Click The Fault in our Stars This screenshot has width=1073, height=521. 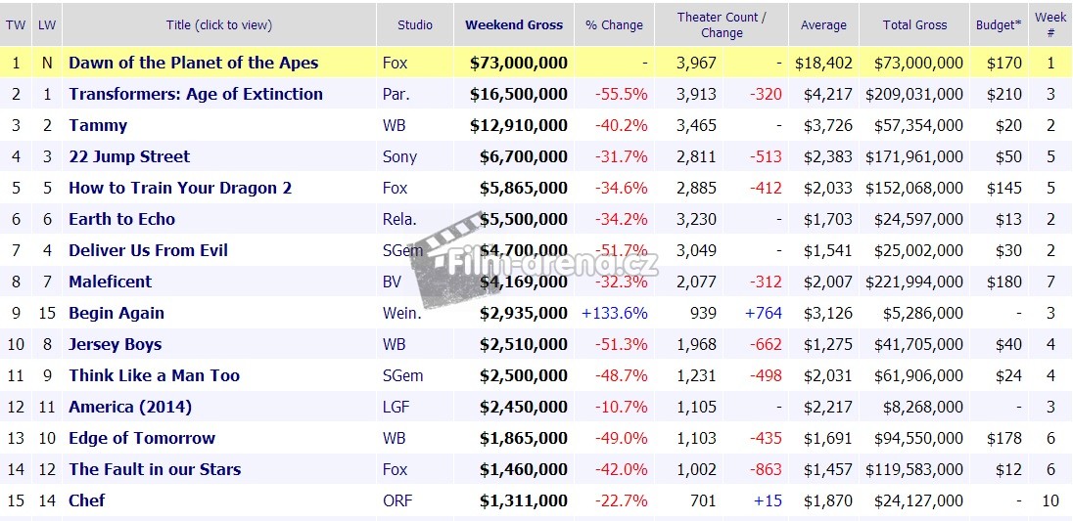tap(154, 469)
